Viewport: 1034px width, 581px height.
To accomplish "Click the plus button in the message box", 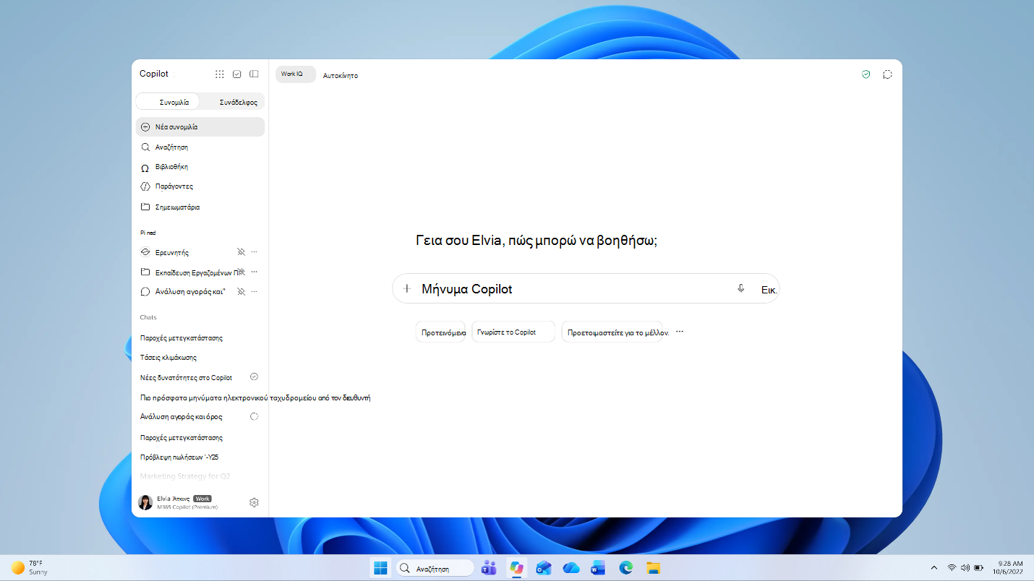I will 407,288.
